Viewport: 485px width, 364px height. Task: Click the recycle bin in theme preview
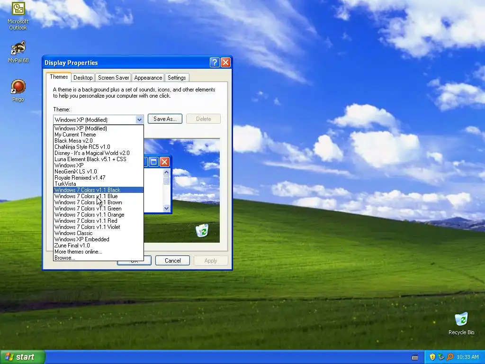(202, 231)
